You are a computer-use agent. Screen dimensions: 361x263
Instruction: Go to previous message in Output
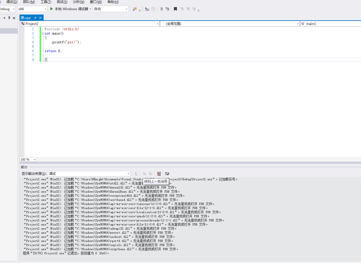[145, 174]
